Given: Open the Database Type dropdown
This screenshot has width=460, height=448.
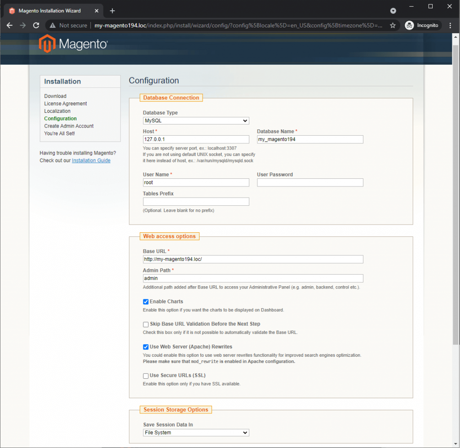Looking at the screenshot, I should point(196,121).
